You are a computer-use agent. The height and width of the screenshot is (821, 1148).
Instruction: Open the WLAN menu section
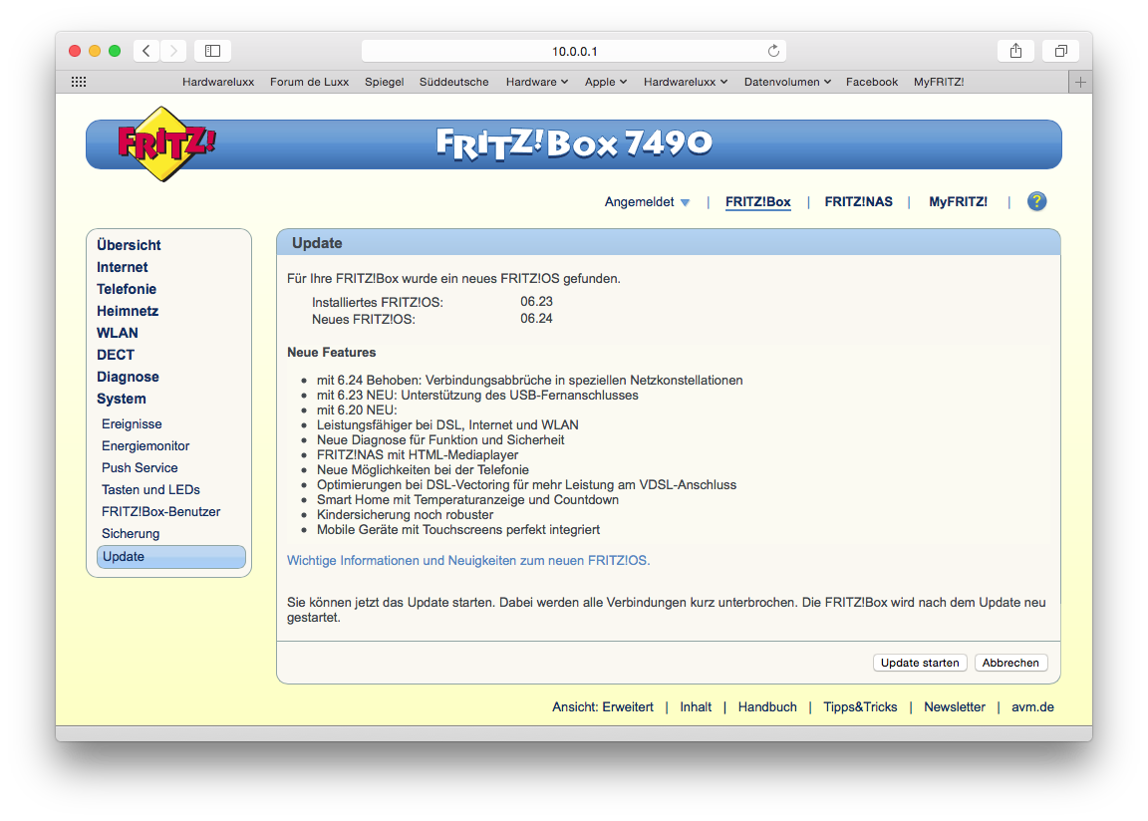(x=118, y=333)
